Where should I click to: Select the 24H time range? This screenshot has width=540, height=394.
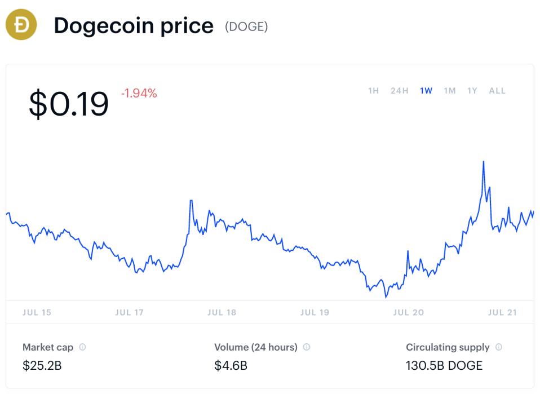pyautogui.click(x=400, y=91)
